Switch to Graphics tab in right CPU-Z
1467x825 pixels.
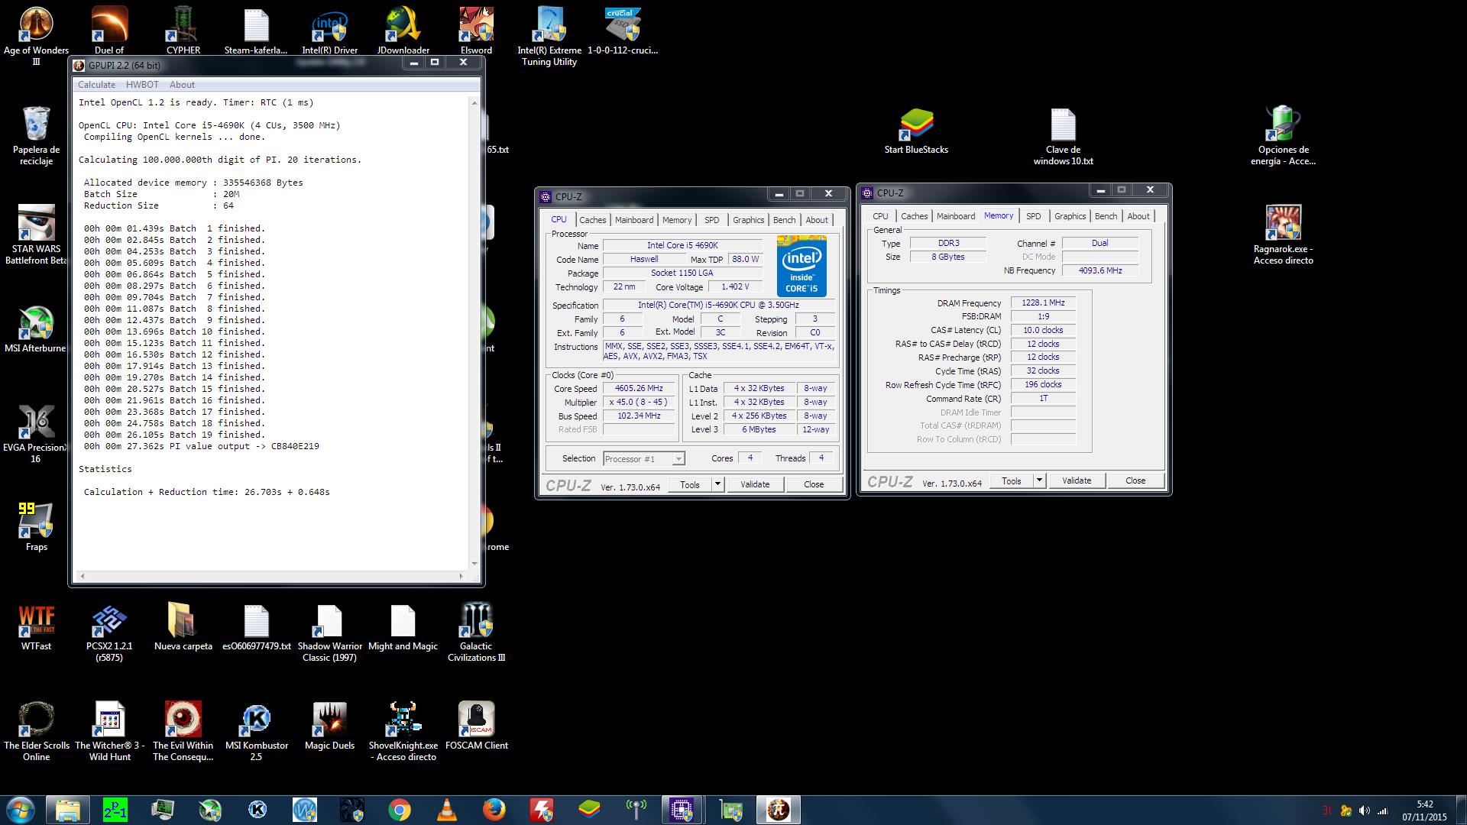pos(1070,216)
